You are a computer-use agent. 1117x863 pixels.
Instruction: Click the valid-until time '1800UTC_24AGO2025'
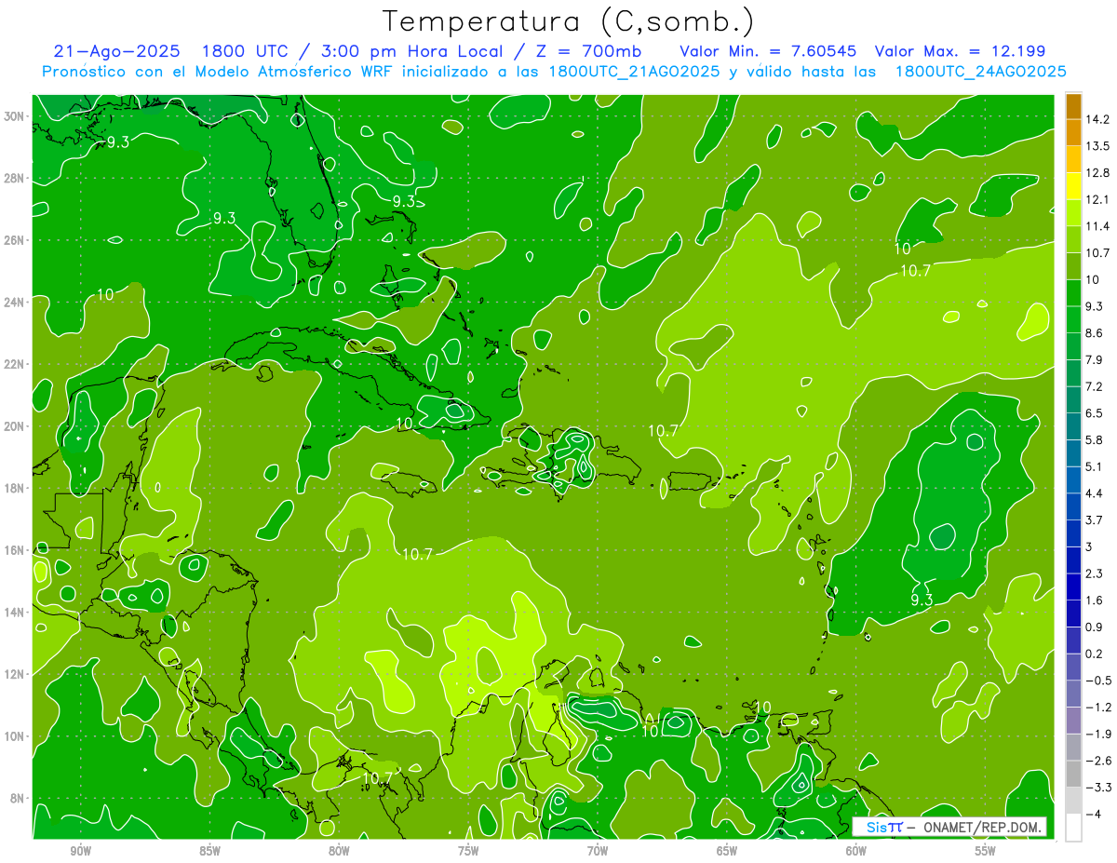980,72
